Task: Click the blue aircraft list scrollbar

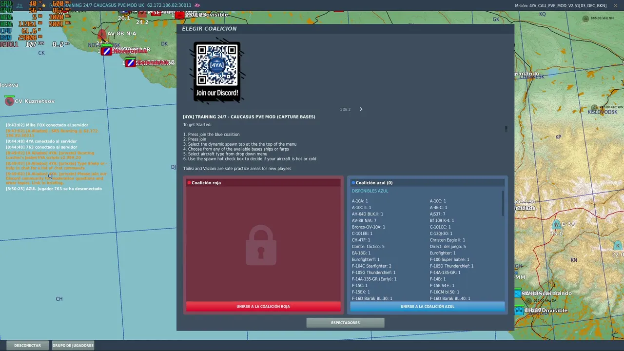Action: click(x=503, y=203)
